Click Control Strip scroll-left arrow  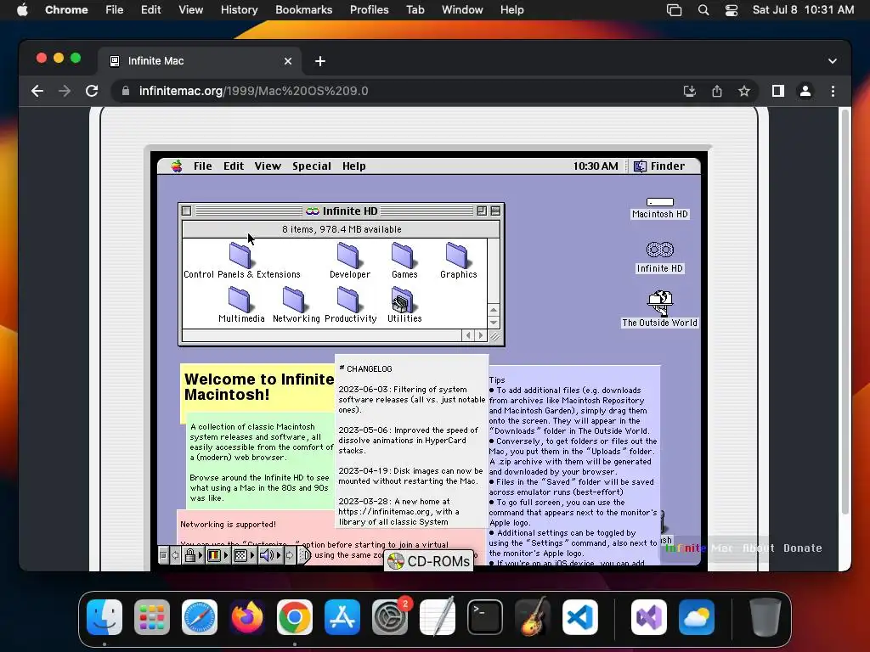pos(175,555)
